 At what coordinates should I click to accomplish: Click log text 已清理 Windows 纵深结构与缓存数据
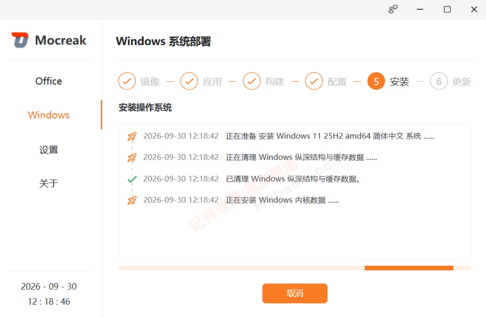(293, 179)
